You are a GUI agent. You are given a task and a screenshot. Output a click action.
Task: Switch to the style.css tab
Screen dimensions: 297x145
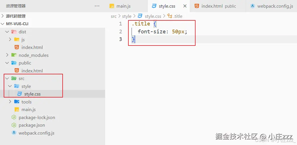(x=169, y=6)
